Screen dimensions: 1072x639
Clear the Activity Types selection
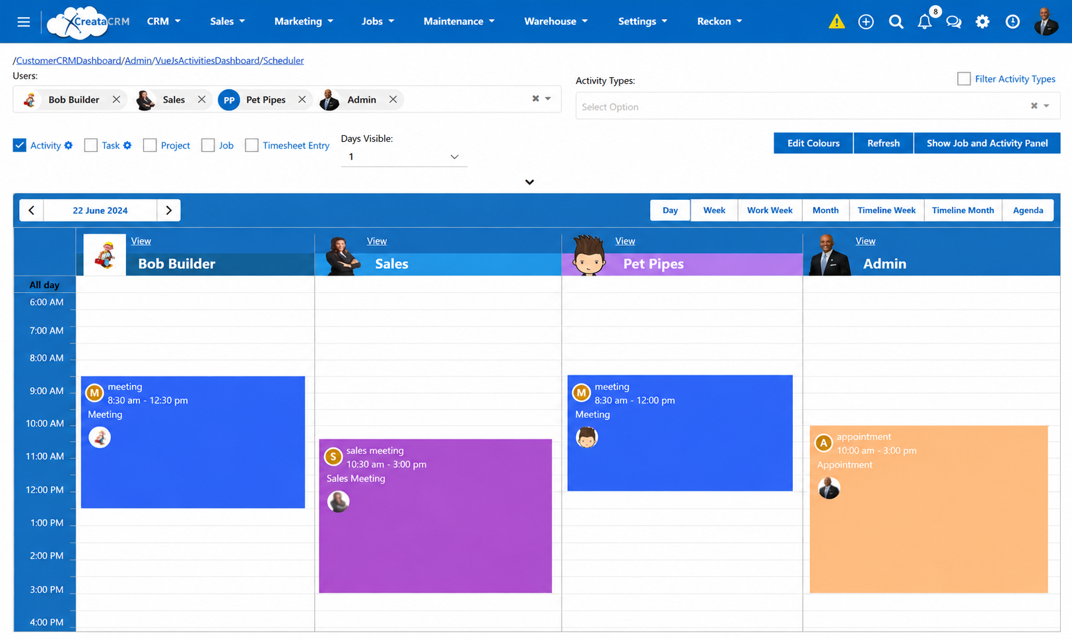(1034, 106)
